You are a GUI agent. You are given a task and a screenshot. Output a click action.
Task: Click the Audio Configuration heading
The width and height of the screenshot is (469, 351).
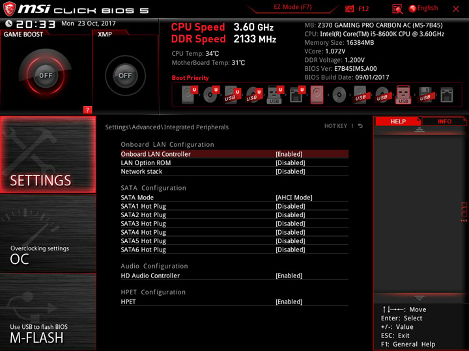[154, 266]
